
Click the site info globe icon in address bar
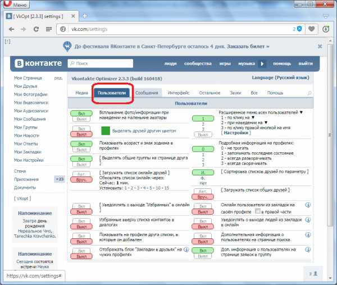pos(63,29)
